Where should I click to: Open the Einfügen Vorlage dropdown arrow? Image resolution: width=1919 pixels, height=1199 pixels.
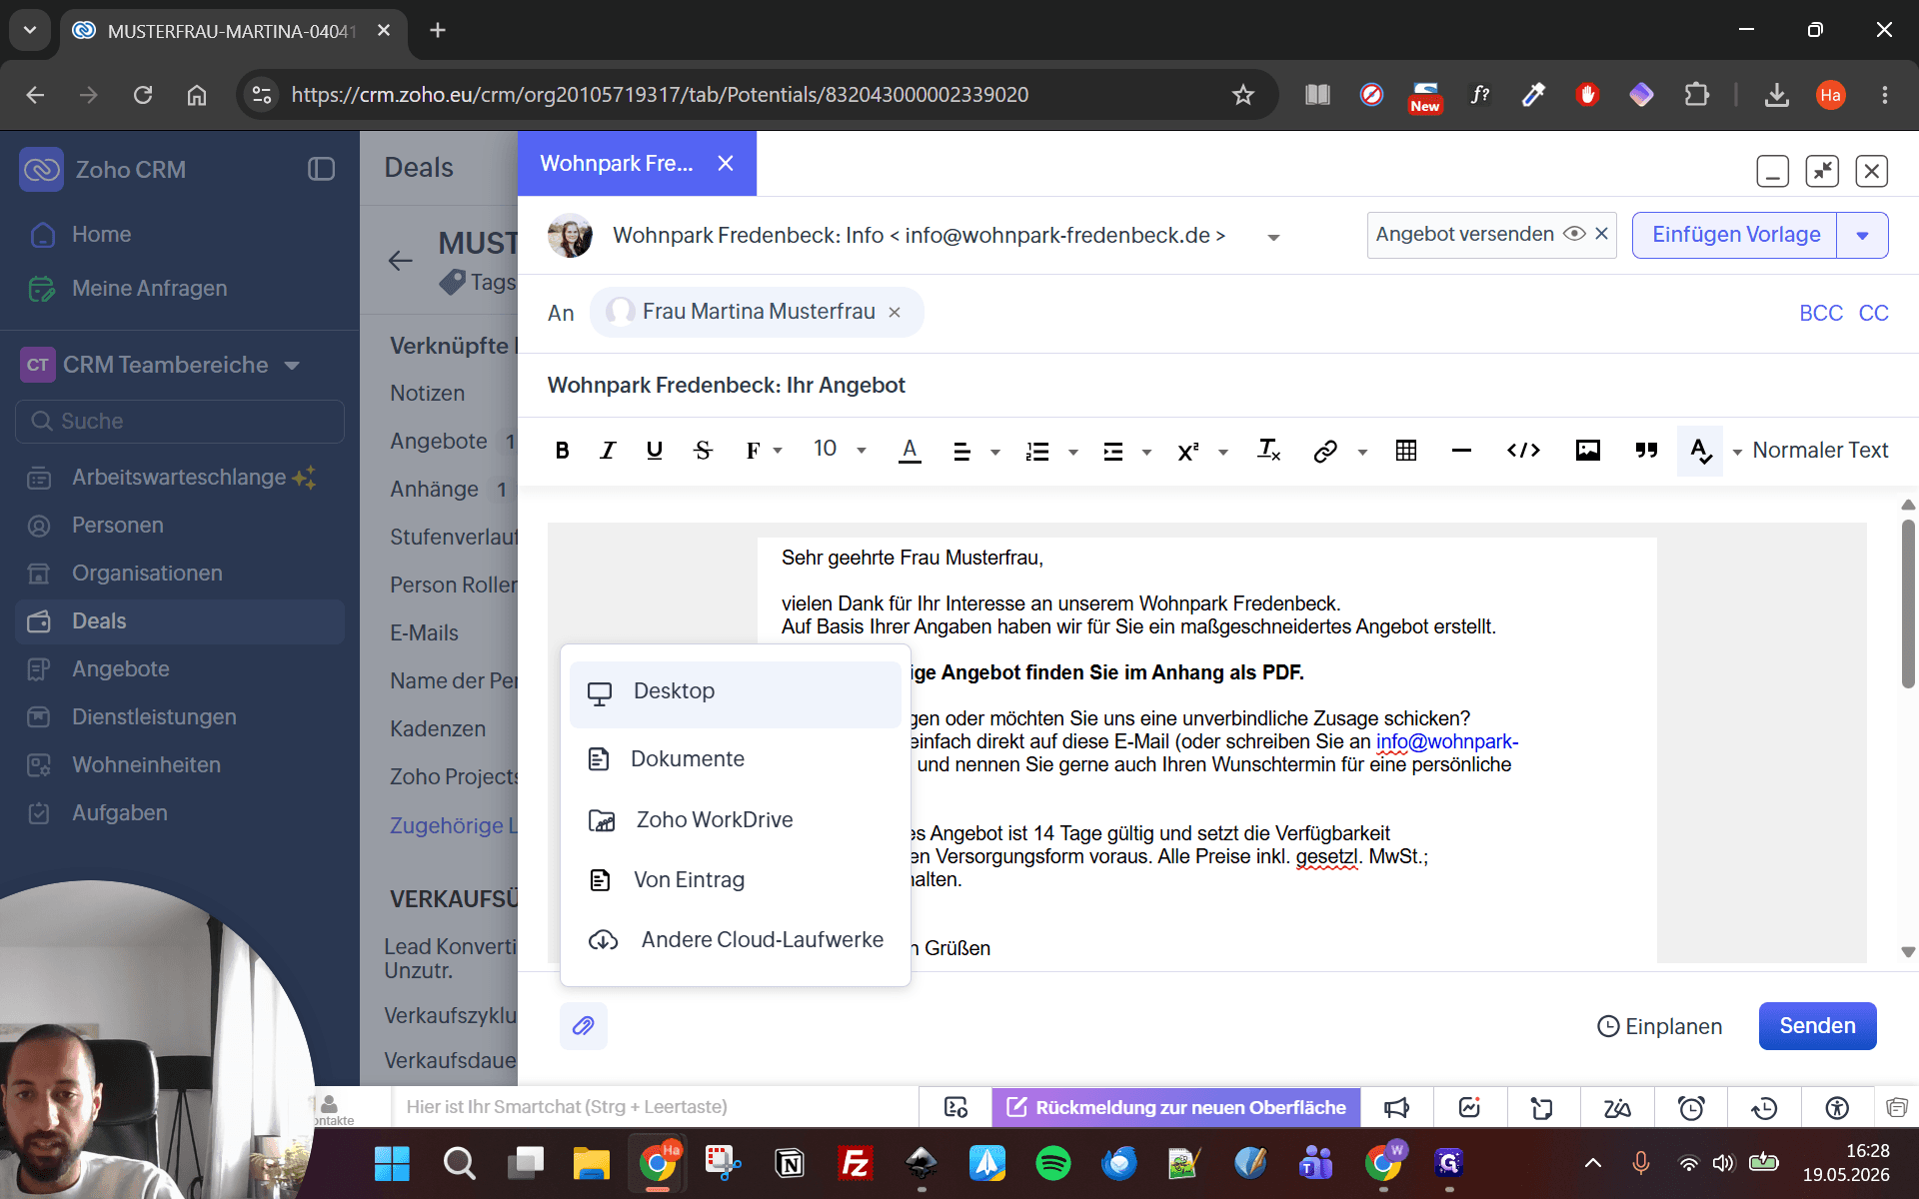point(1862,236)
